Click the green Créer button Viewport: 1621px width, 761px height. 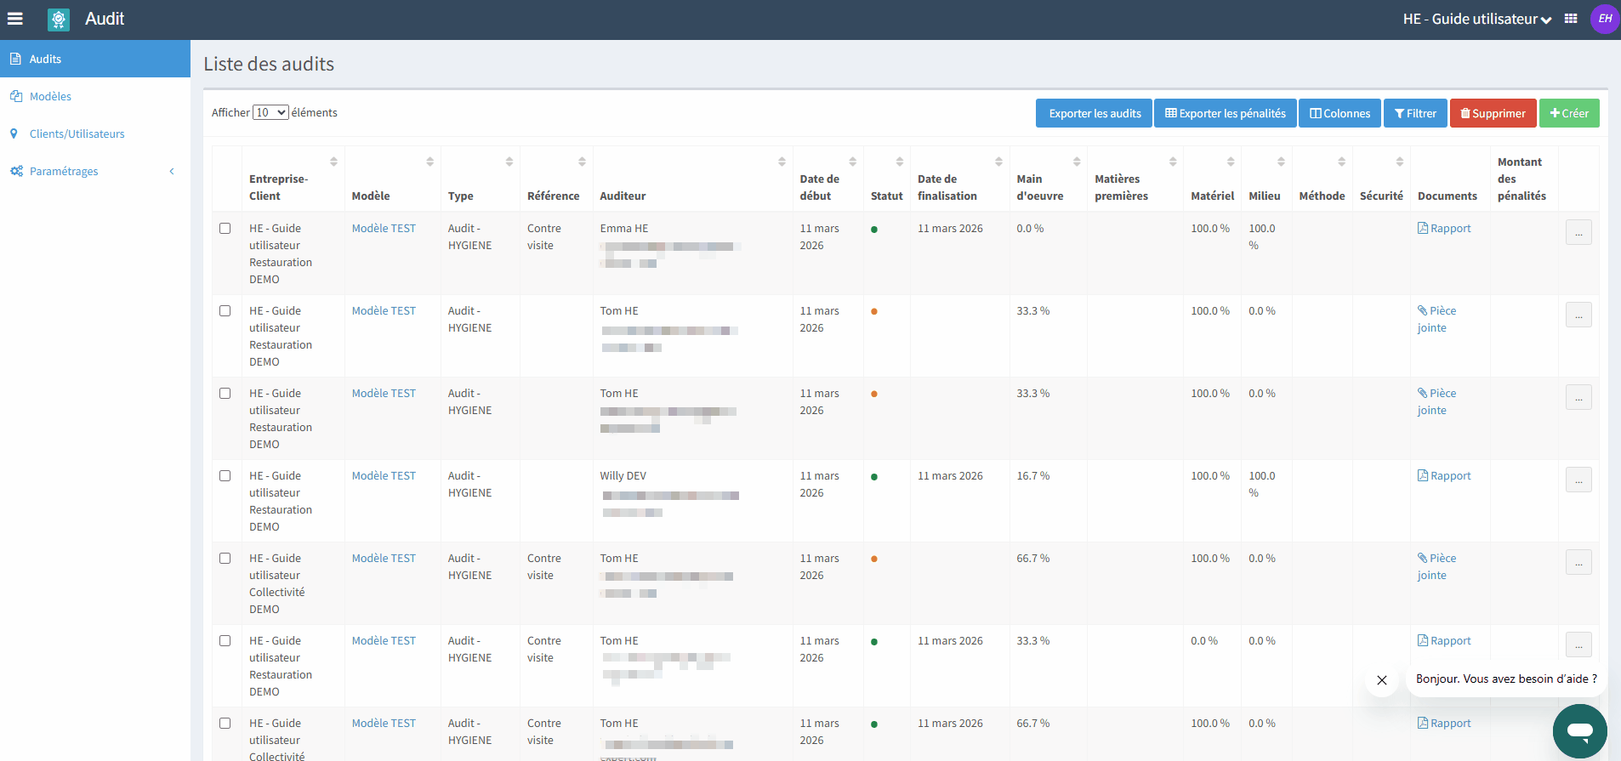coord(1569,113)
